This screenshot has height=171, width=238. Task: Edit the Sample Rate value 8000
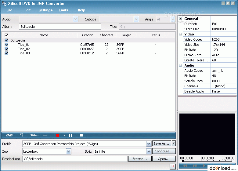pyautogui.click(x=224, y=81)
